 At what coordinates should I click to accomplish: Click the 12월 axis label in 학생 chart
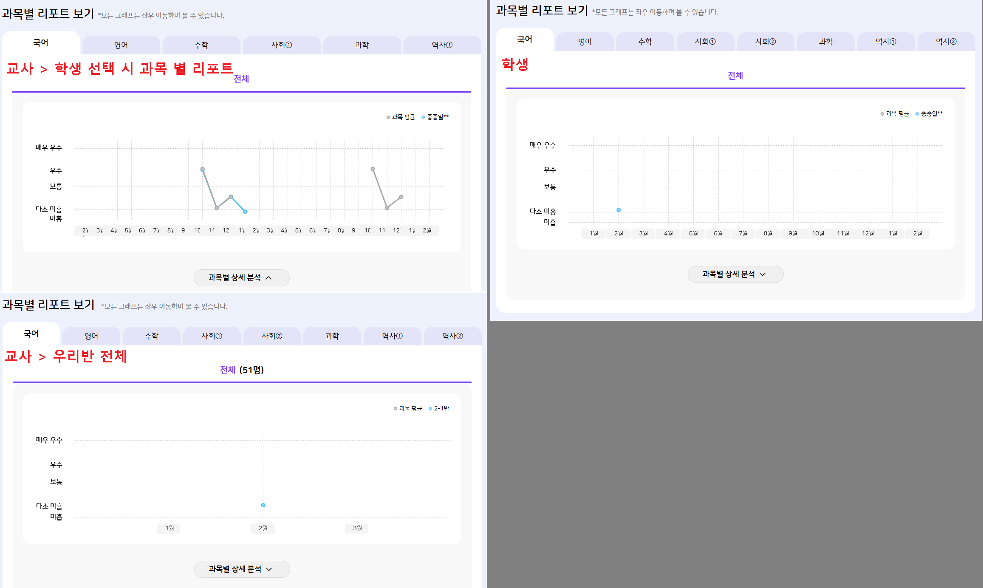[867, 234]
